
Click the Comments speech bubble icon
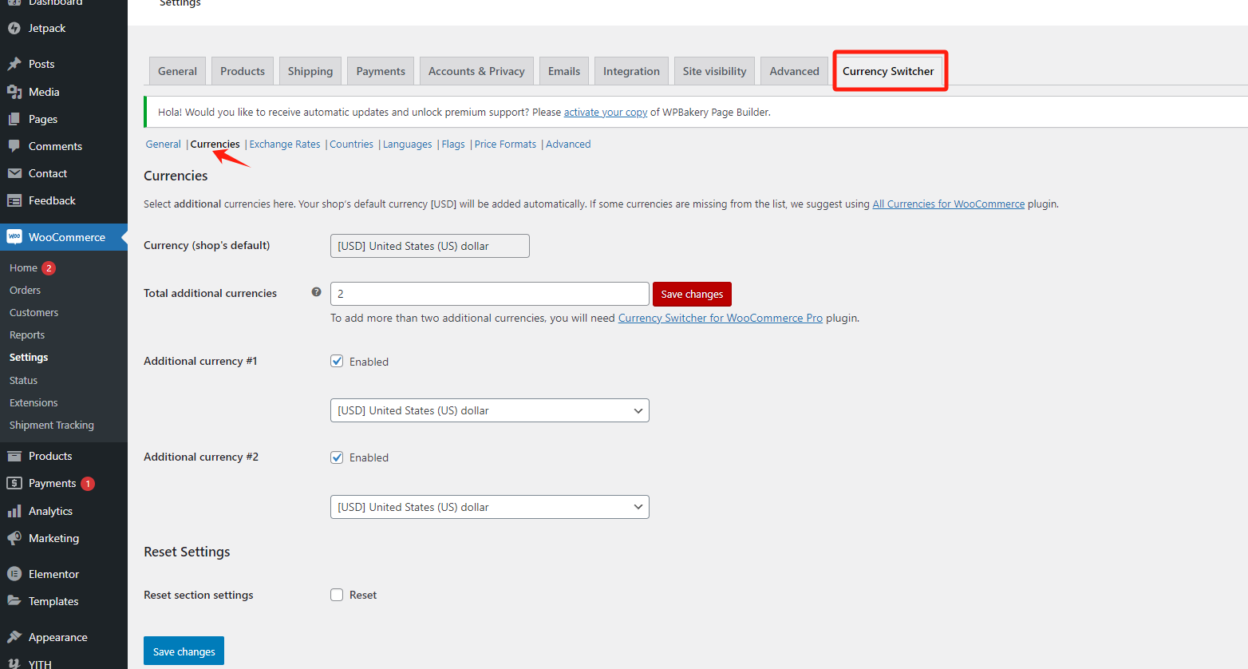tap(14, 146)
